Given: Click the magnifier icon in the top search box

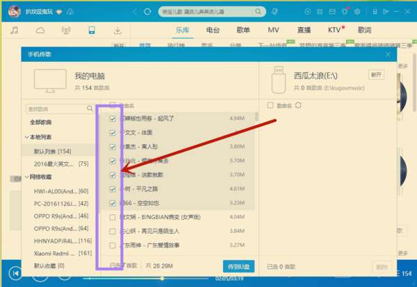Looking at the screenshot, I should (x=258, y=11).
